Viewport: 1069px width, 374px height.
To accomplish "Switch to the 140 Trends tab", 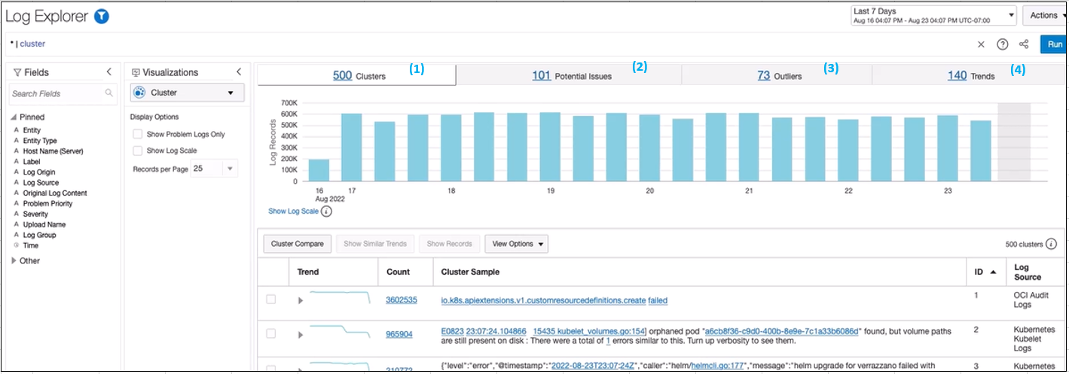I will (x=970, y=75).
